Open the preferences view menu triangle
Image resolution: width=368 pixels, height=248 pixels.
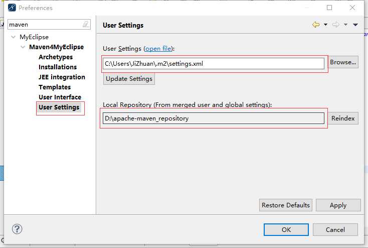tap(355, 25)
